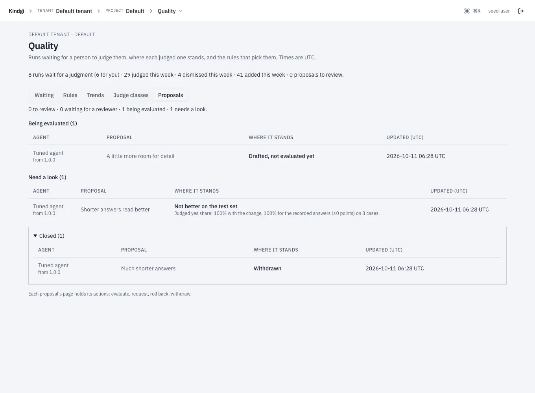Image resolution: width=535 pixels, height=393 pixels.
Task: Collapse the Closed (1) section triangle
Action: (35, 236)
